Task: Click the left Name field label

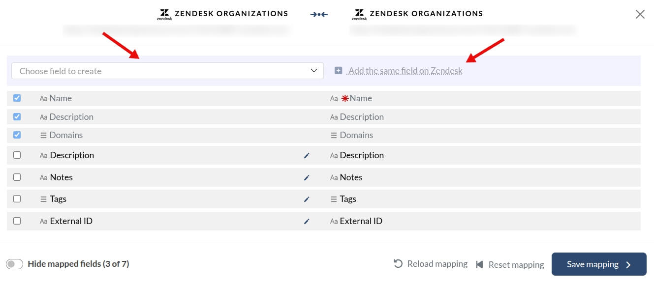Action: point(61,98)
